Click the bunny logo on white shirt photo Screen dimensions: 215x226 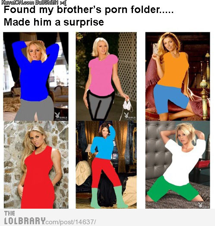[x=200, y=204]
